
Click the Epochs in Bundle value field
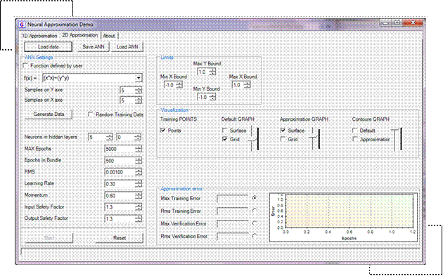[x=120, y=161]
